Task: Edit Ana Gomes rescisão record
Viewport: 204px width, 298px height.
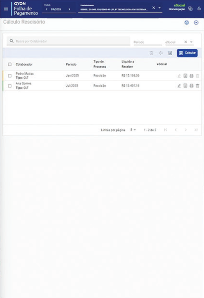Action: point(179,86)
